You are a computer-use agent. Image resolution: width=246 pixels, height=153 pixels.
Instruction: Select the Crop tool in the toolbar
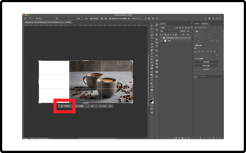pyautogui.click(x=152, y=41)
